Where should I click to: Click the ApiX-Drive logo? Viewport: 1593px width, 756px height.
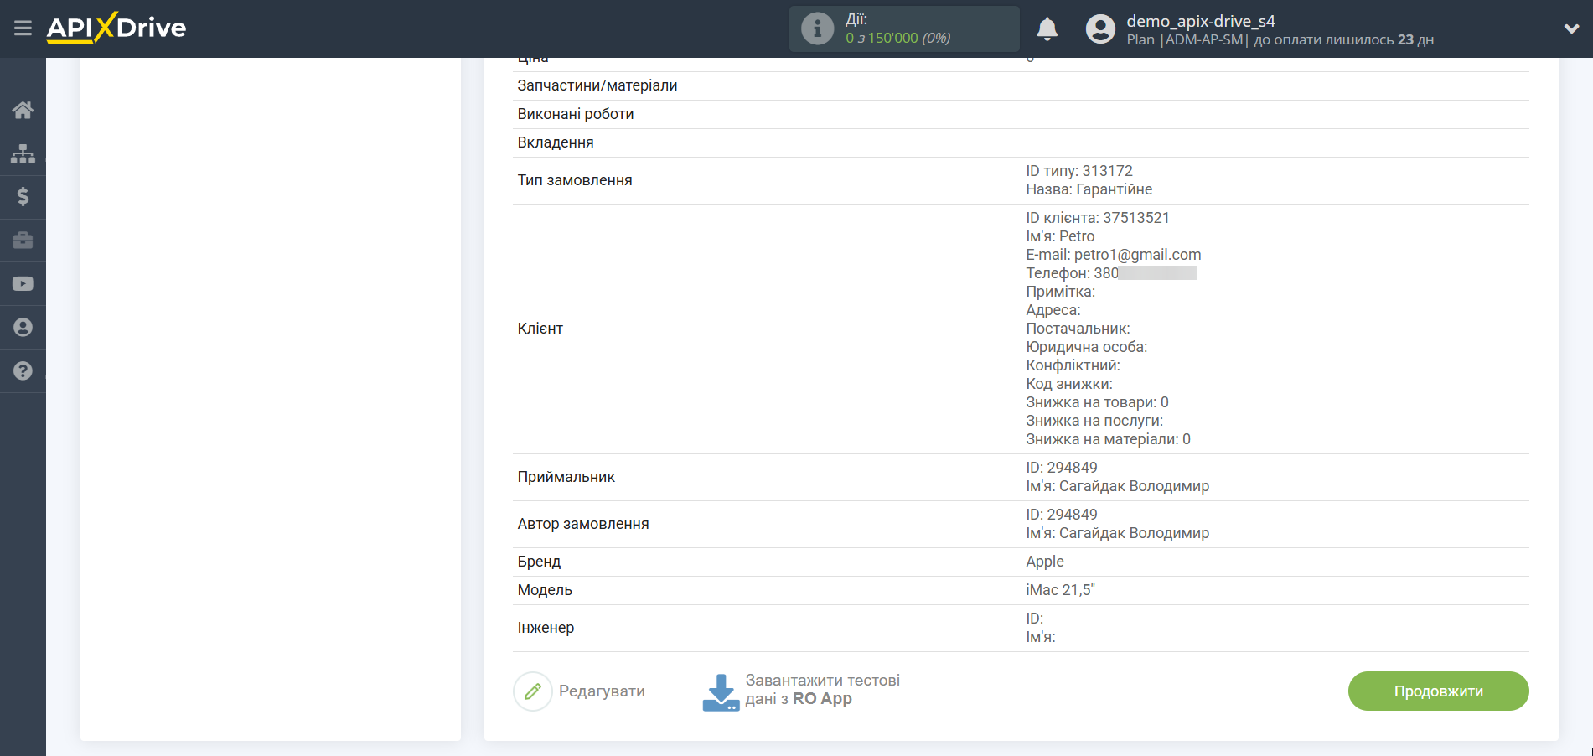coord(116,28)
